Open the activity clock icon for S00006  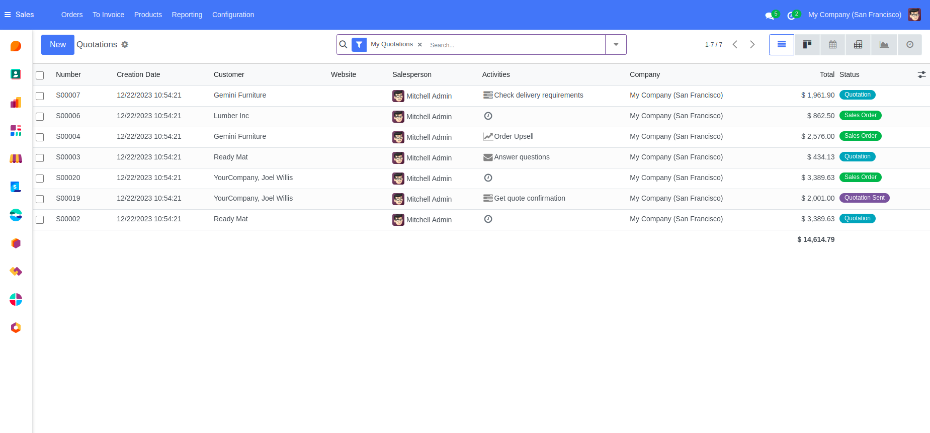click(x=488, y=116)
